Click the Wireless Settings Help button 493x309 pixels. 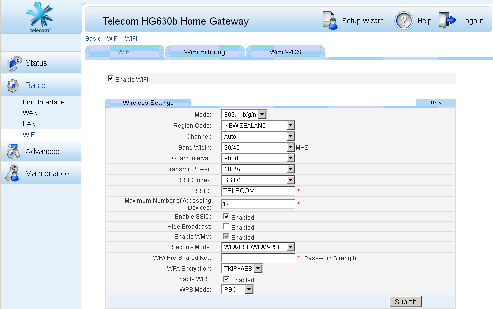tap(436, 103)
